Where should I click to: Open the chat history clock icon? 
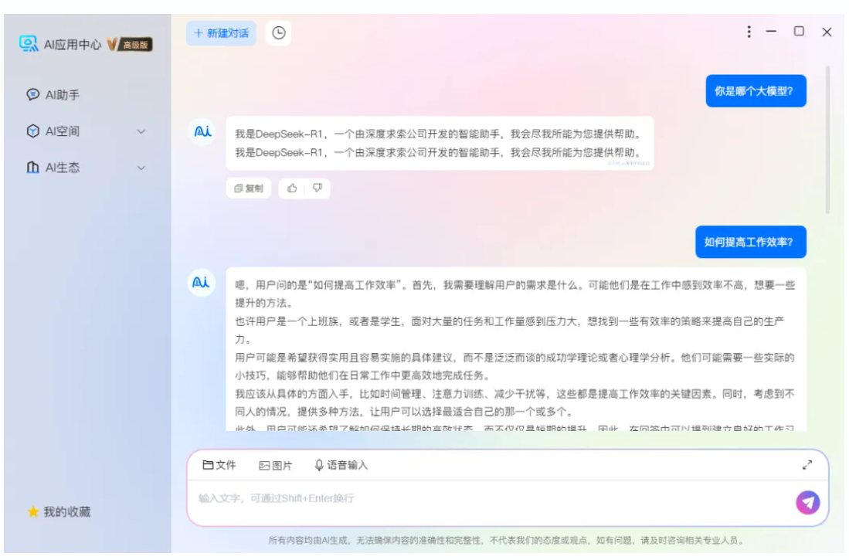point(278,33)
